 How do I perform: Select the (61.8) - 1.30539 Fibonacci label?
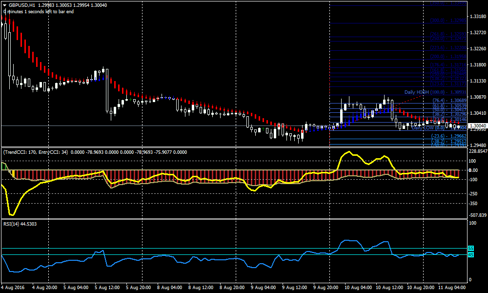tap(449, 105)
